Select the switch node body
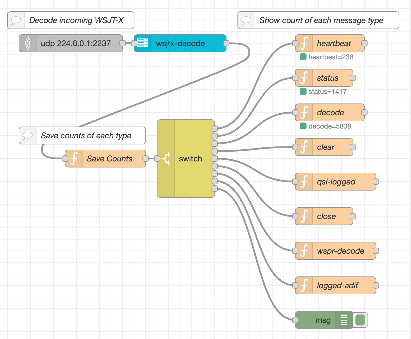 190,159
